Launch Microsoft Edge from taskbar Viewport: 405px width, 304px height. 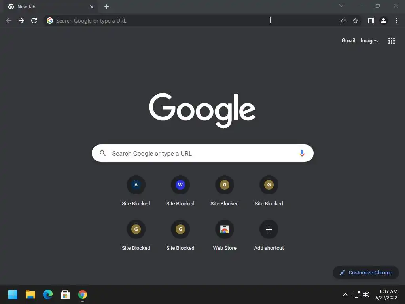(x=48, y=294)
